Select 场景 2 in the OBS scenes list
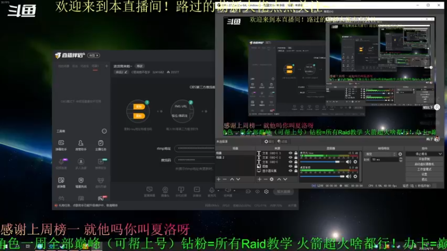This screenshot has width=447, height=251. [235, 157]
